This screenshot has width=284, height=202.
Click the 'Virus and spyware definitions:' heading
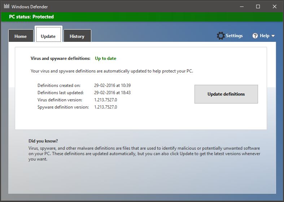point(61,58)
